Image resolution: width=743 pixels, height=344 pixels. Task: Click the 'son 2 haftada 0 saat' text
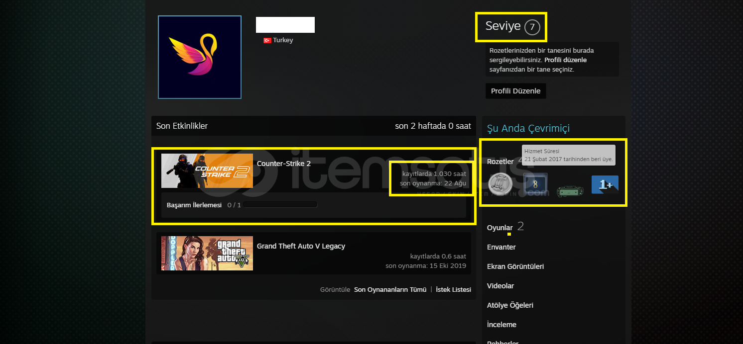[433, 126]
